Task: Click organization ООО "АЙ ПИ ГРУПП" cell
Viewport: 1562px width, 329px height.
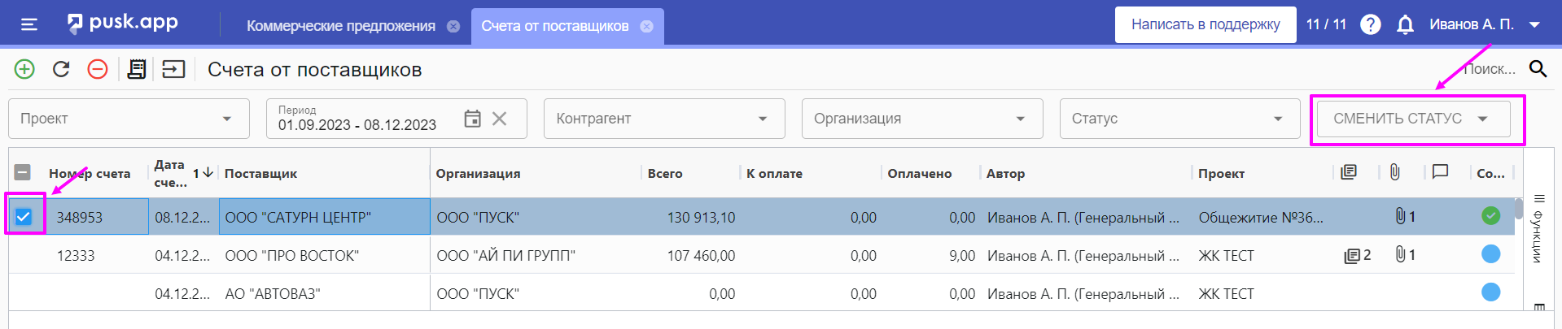Action: point(536,255)
